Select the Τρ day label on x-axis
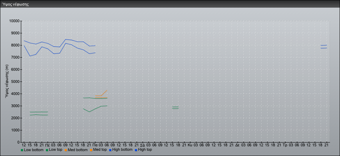Image resolution: width=340 pixels, height=156 pixels. coord(285,145)
